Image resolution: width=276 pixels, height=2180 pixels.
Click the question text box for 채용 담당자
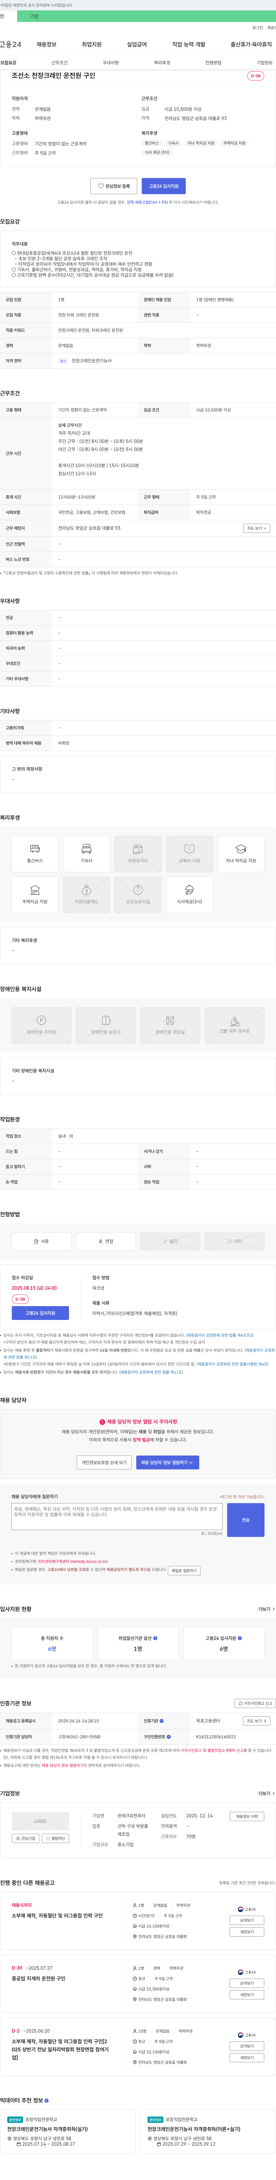tap(117, 1516)
